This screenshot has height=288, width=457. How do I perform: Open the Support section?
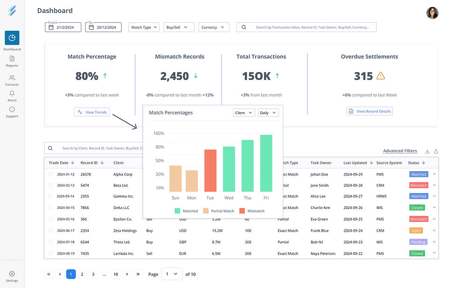tap(12, 112)
